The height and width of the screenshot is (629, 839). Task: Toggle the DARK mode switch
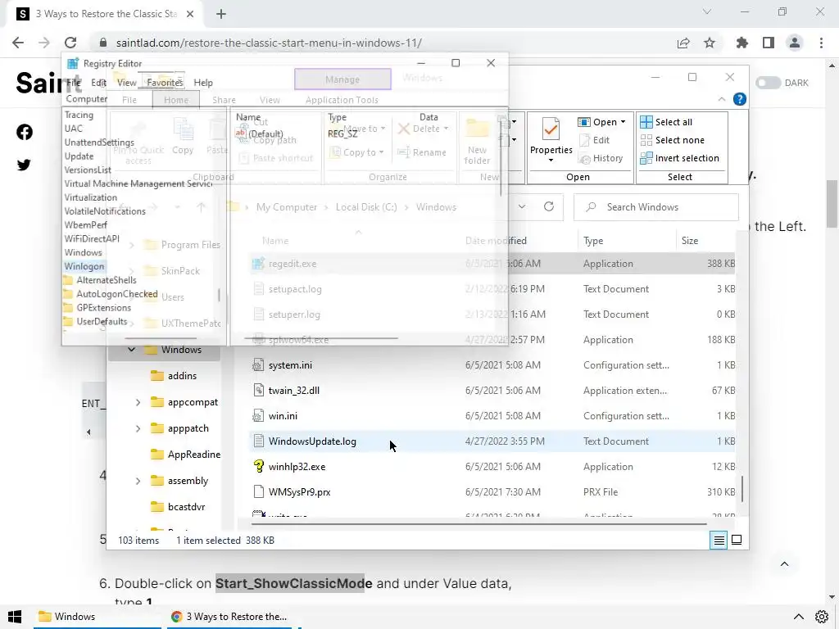[x=769, y=83]
